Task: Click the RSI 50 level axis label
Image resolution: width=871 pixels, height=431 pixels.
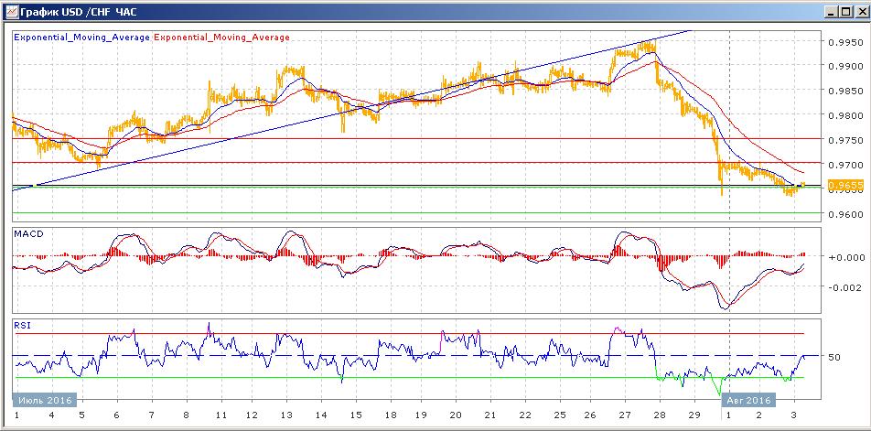Action: click(833, 356)
